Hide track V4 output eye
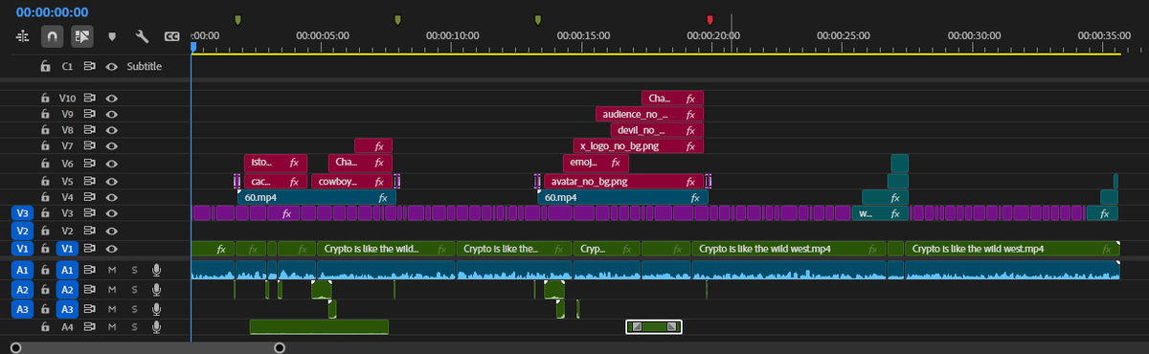 112,196
